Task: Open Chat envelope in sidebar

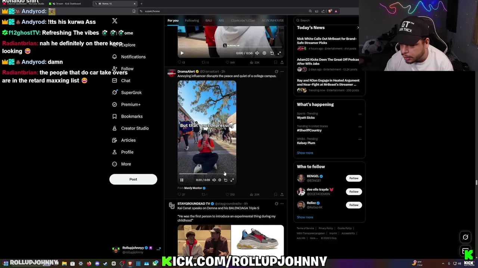Action: (121, 80)
